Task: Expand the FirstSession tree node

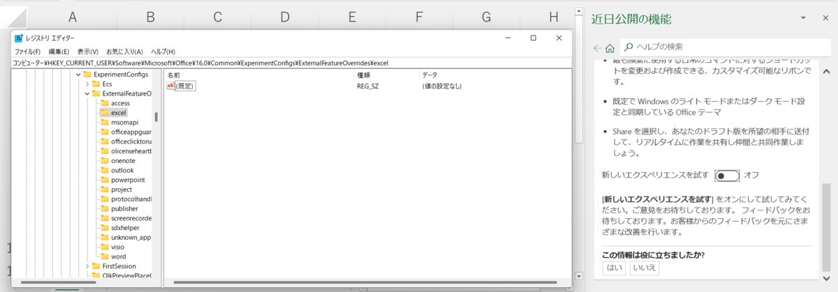Action: pyautogui.click(x=87, y=266)
